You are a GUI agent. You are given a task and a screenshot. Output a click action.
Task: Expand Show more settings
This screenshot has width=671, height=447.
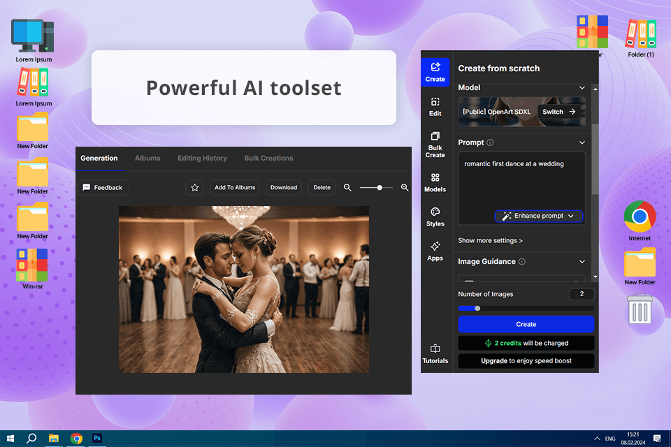pyautogui.click(x=490, y=240)
